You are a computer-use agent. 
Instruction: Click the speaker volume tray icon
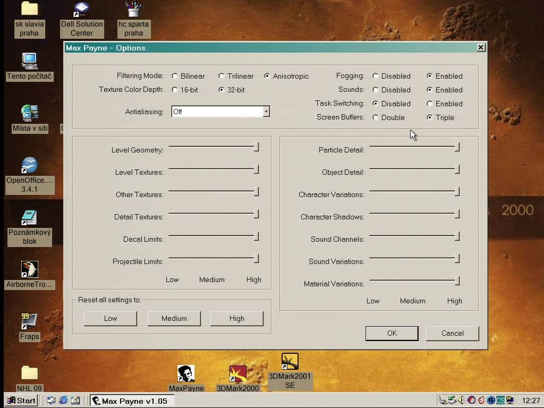461,401
